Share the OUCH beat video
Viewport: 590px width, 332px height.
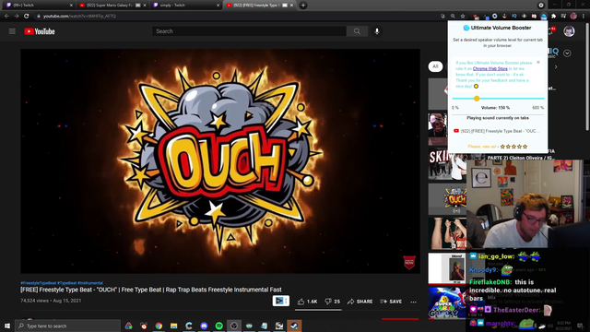tap(360, 302)
